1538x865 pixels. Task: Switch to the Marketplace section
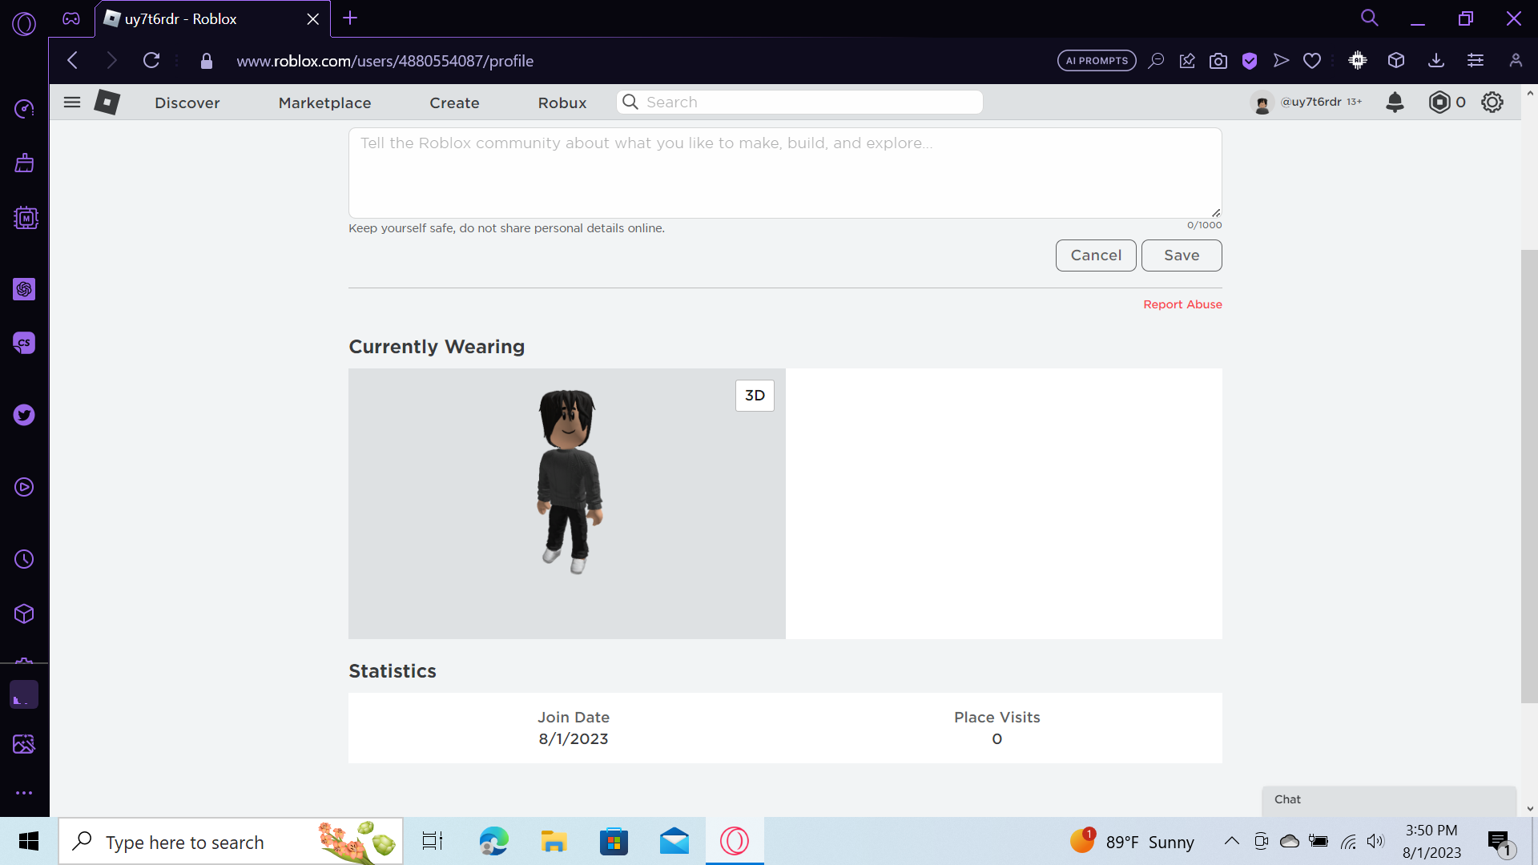coord(324,103)
